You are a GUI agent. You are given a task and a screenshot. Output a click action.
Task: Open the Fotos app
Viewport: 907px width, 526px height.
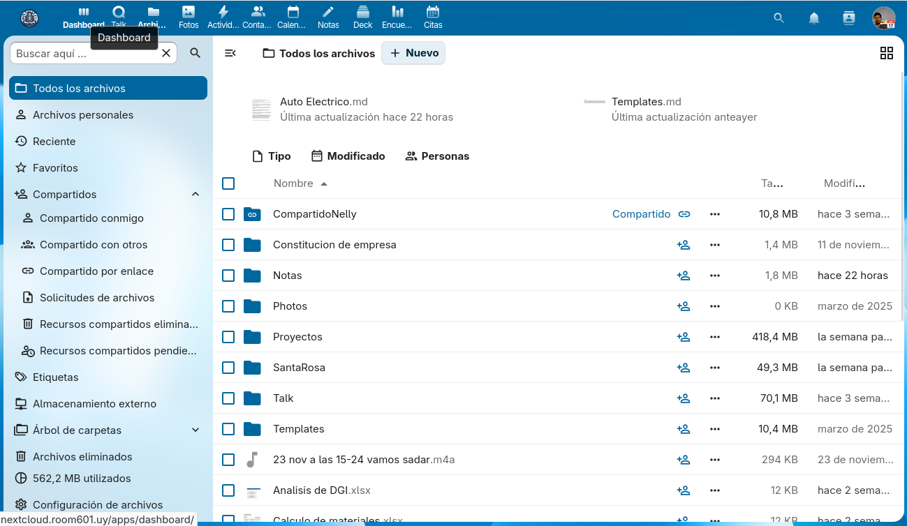point(189,17)
